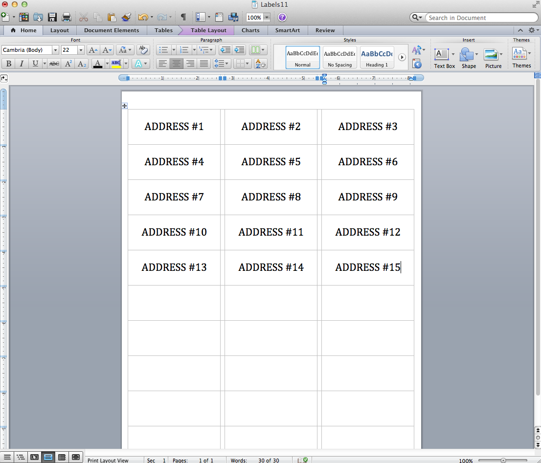Open the Shape dropdown arrow
The image size is (541, 463).
[476, 54]
